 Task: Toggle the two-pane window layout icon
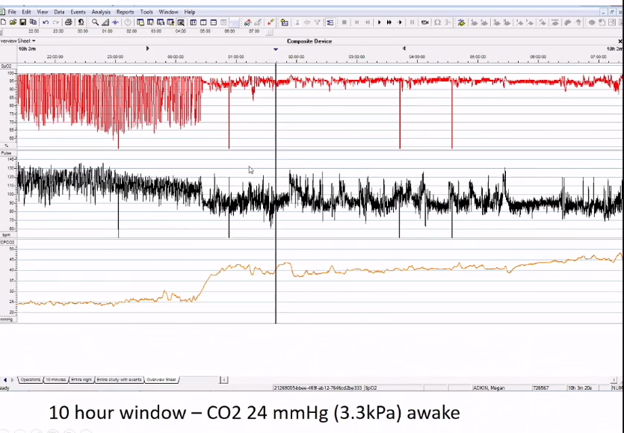pyautogui.click(x=203, y=22)
